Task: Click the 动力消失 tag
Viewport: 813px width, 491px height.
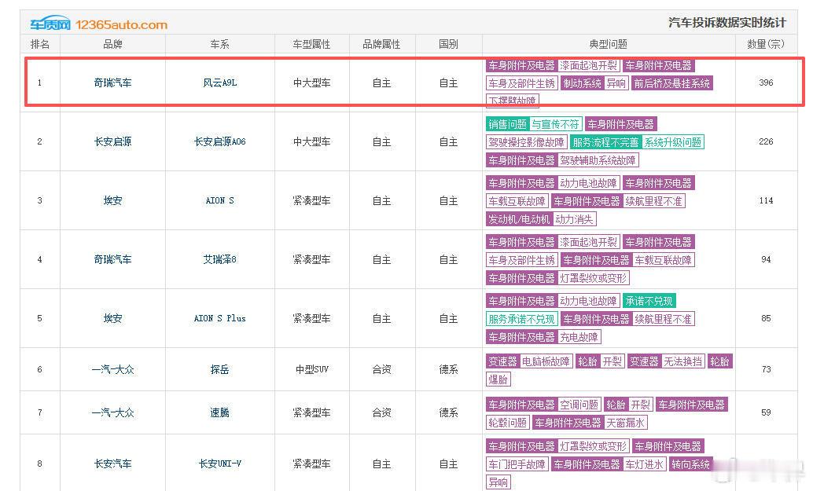Action: pyautogui.click(x=574, y=219)
